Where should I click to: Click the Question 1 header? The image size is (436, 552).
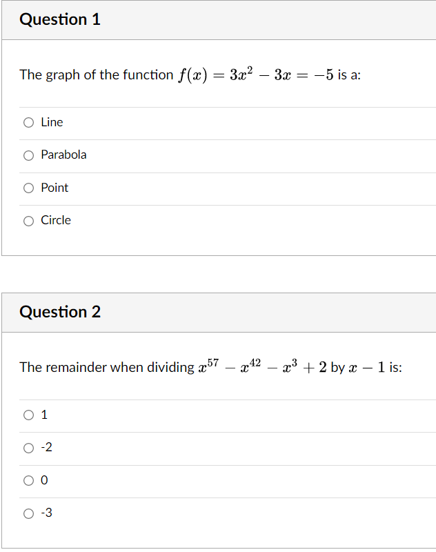pos(60,19)
